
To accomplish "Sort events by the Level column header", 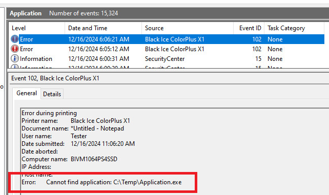I will click(37, 28).
